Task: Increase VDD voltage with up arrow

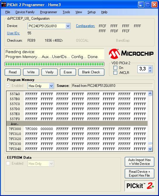Action: [x=150, y=68]
